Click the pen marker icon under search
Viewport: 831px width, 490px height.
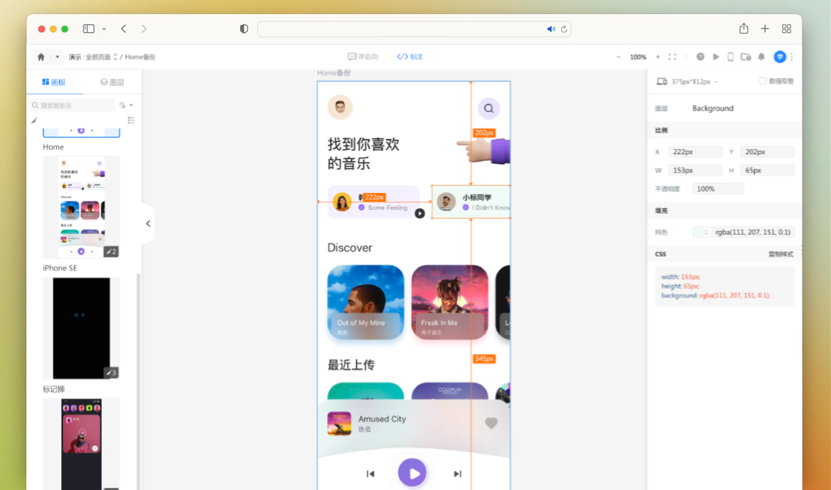point(34,121)
